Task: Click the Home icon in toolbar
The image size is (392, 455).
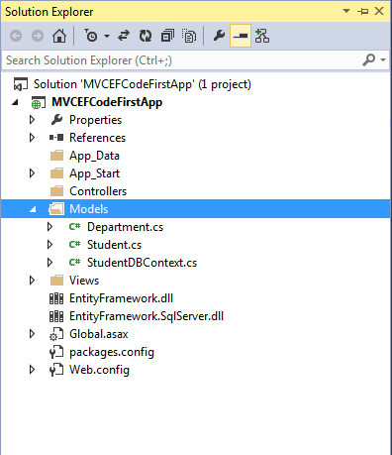Action: point(59,36)
